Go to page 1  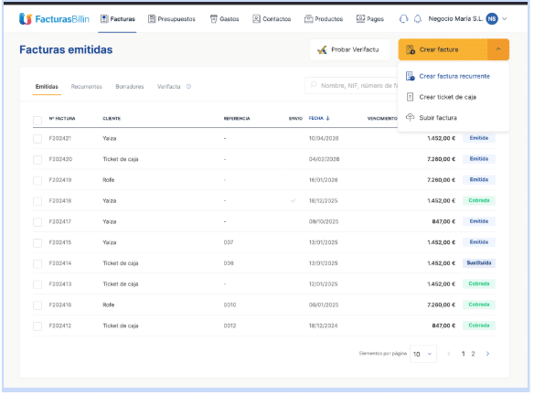464,354
